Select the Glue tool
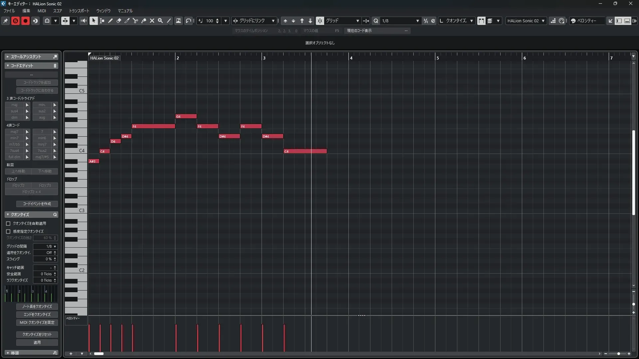 (144, 21)
